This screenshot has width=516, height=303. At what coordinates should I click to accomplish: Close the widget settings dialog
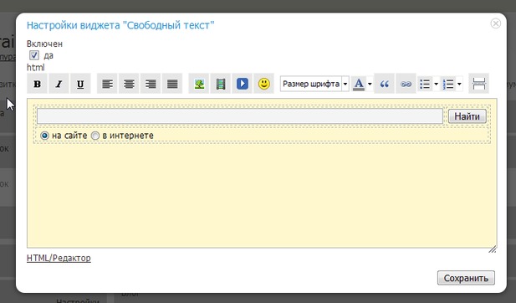(496, 23)
